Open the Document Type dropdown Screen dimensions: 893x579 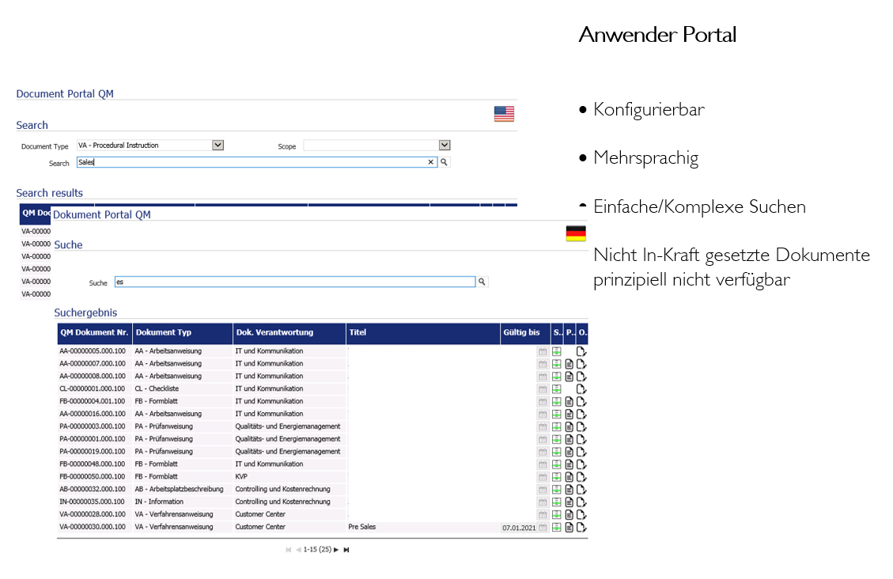click(218, 146)
